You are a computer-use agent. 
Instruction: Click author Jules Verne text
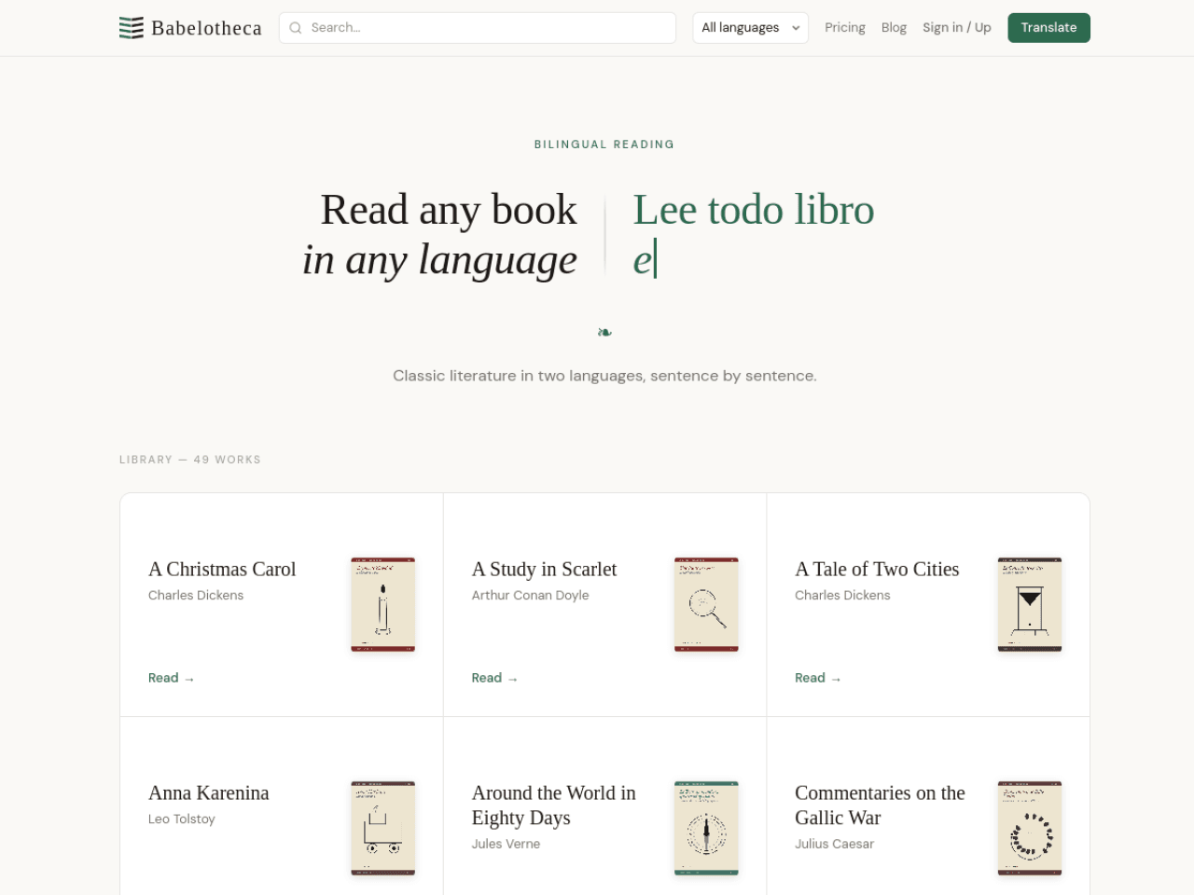tap(506, 844)
